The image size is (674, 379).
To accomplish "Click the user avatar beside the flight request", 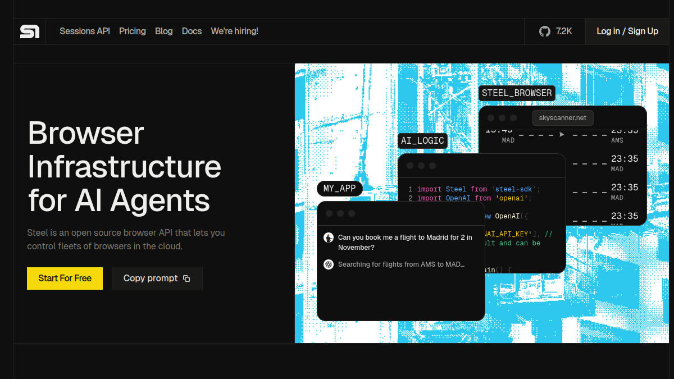I will [329, 238].
